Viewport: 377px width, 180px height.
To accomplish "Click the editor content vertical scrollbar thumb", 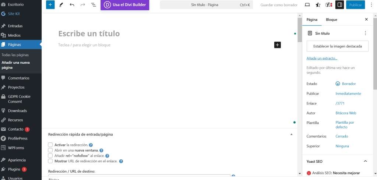I will 300,30.
